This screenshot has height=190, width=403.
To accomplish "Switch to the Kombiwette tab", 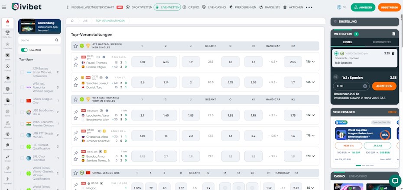I will coord(382,42).
